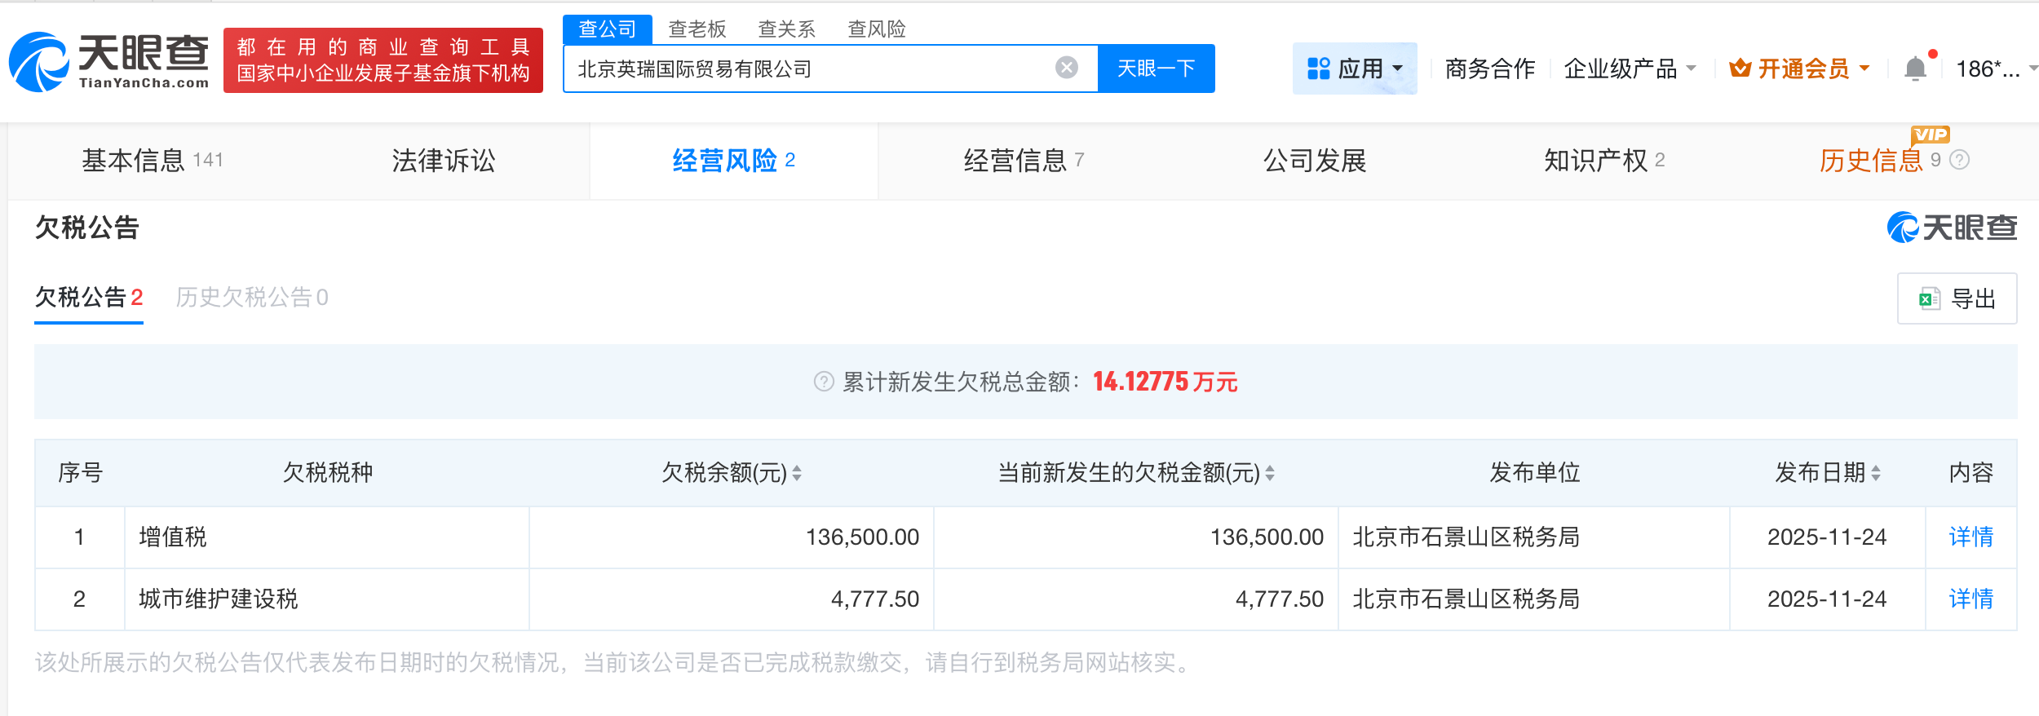Open 详情 link for 增值税 row
The image size is (2039, 716).
[x=1970, y=537]
